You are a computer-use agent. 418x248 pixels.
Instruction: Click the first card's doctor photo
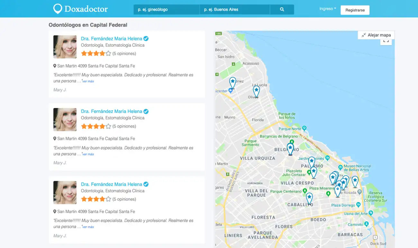[65, 47]
